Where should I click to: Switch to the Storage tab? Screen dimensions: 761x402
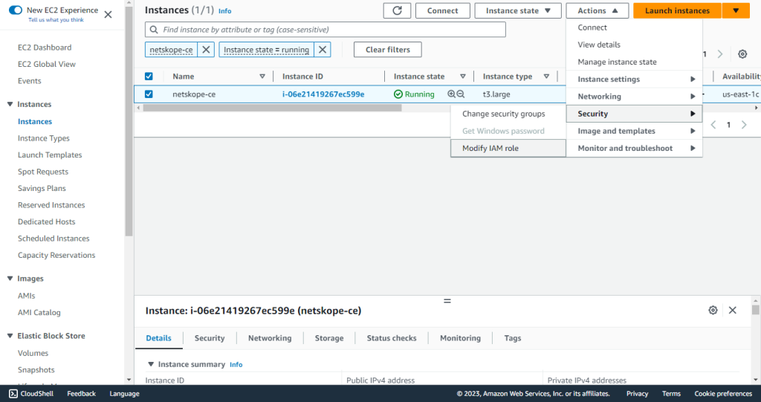(329, 338)
